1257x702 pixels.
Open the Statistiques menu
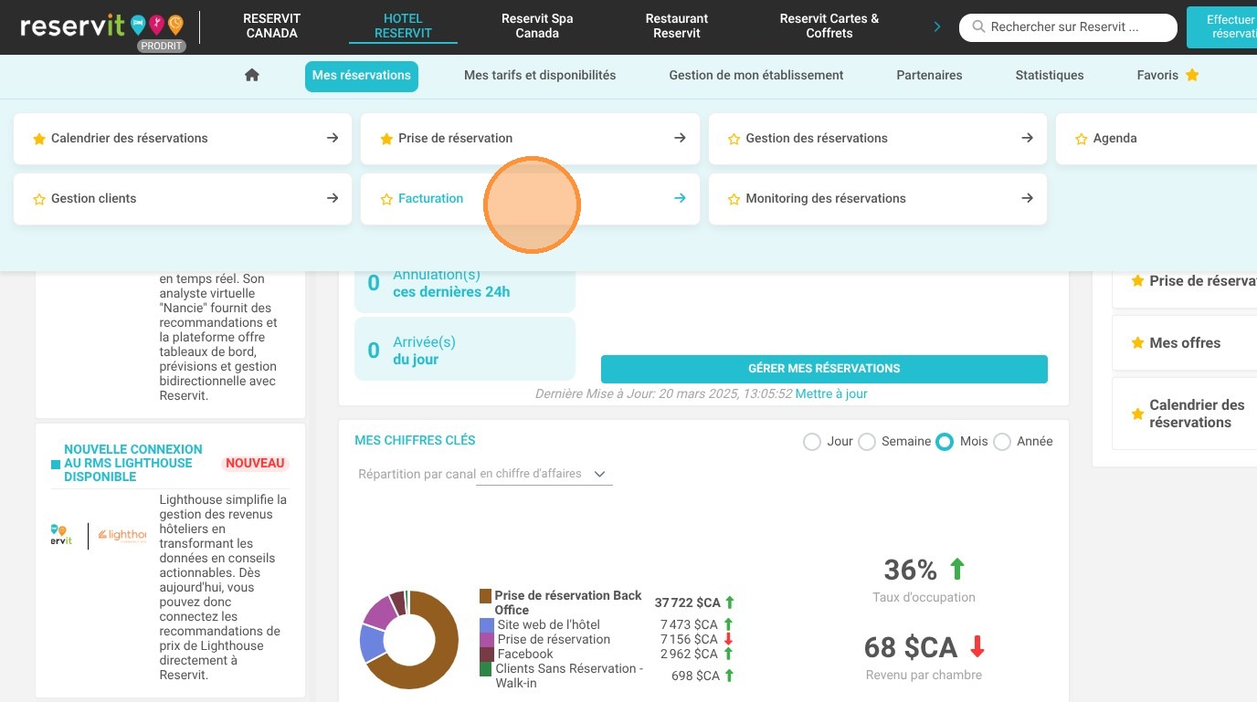point(1050,76)
